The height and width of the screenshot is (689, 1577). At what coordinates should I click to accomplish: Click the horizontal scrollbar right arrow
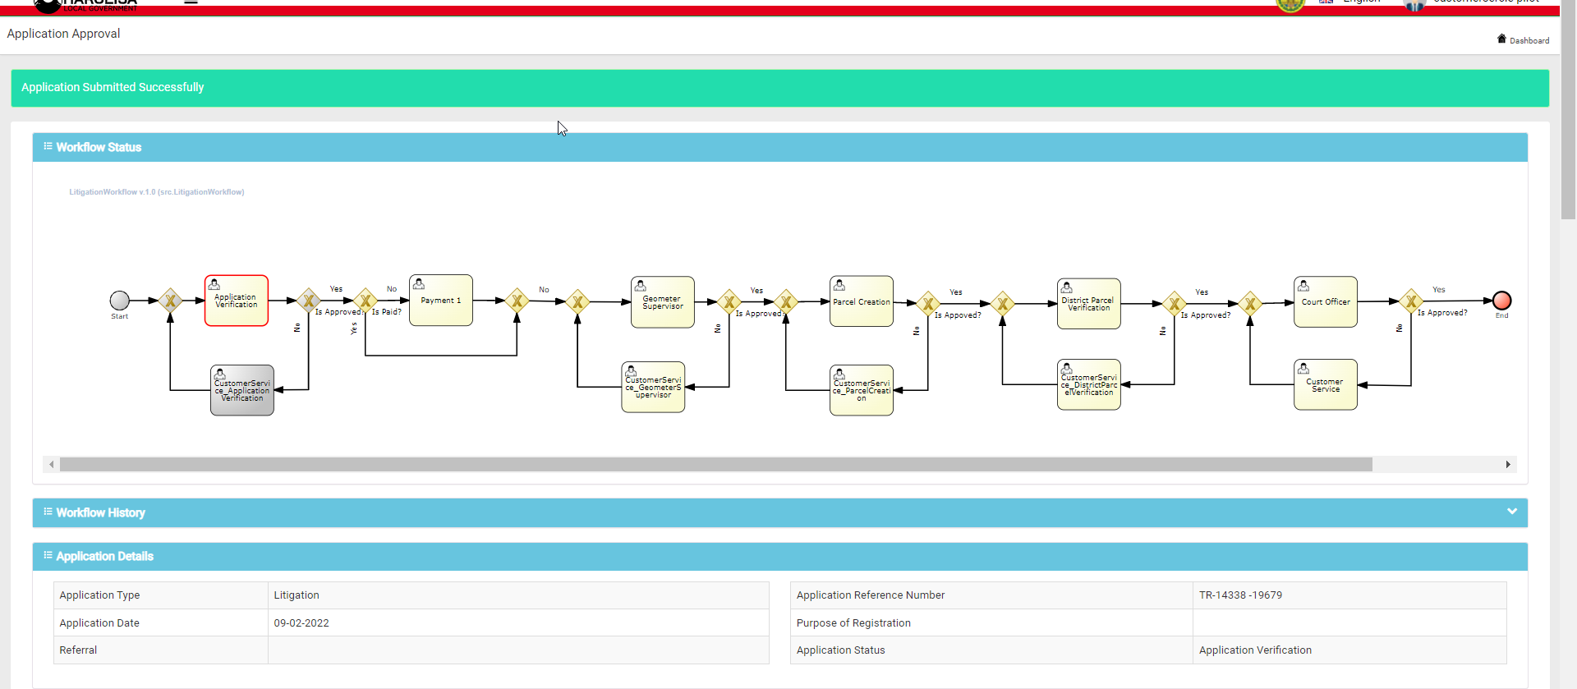1508,465
